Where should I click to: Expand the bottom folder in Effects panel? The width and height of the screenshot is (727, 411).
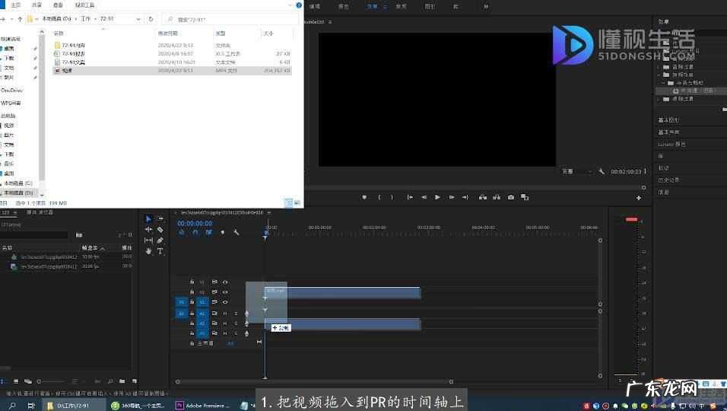coord(659,99)
